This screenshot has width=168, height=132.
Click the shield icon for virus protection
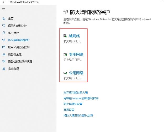click(4, 26)
